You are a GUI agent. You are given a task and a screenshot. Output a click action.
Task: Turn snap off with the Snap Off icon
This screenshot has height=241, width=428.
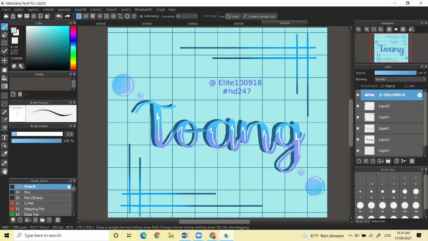(x=79, y=16)
